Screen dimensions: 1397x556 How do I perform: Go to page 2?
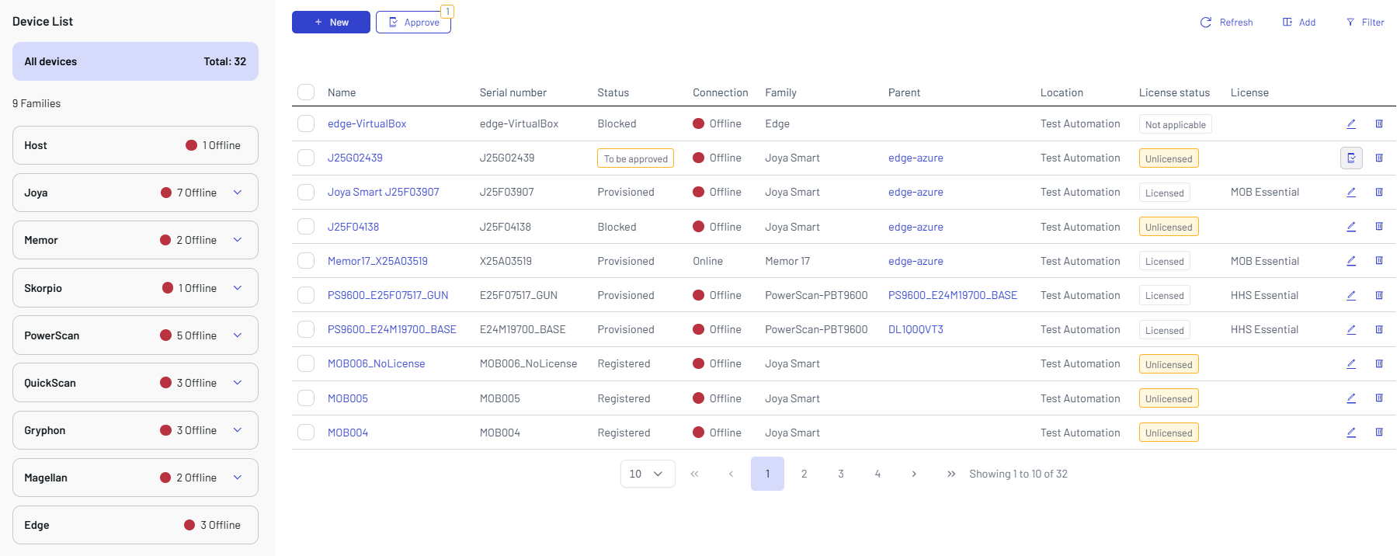[x=804, y=474]
